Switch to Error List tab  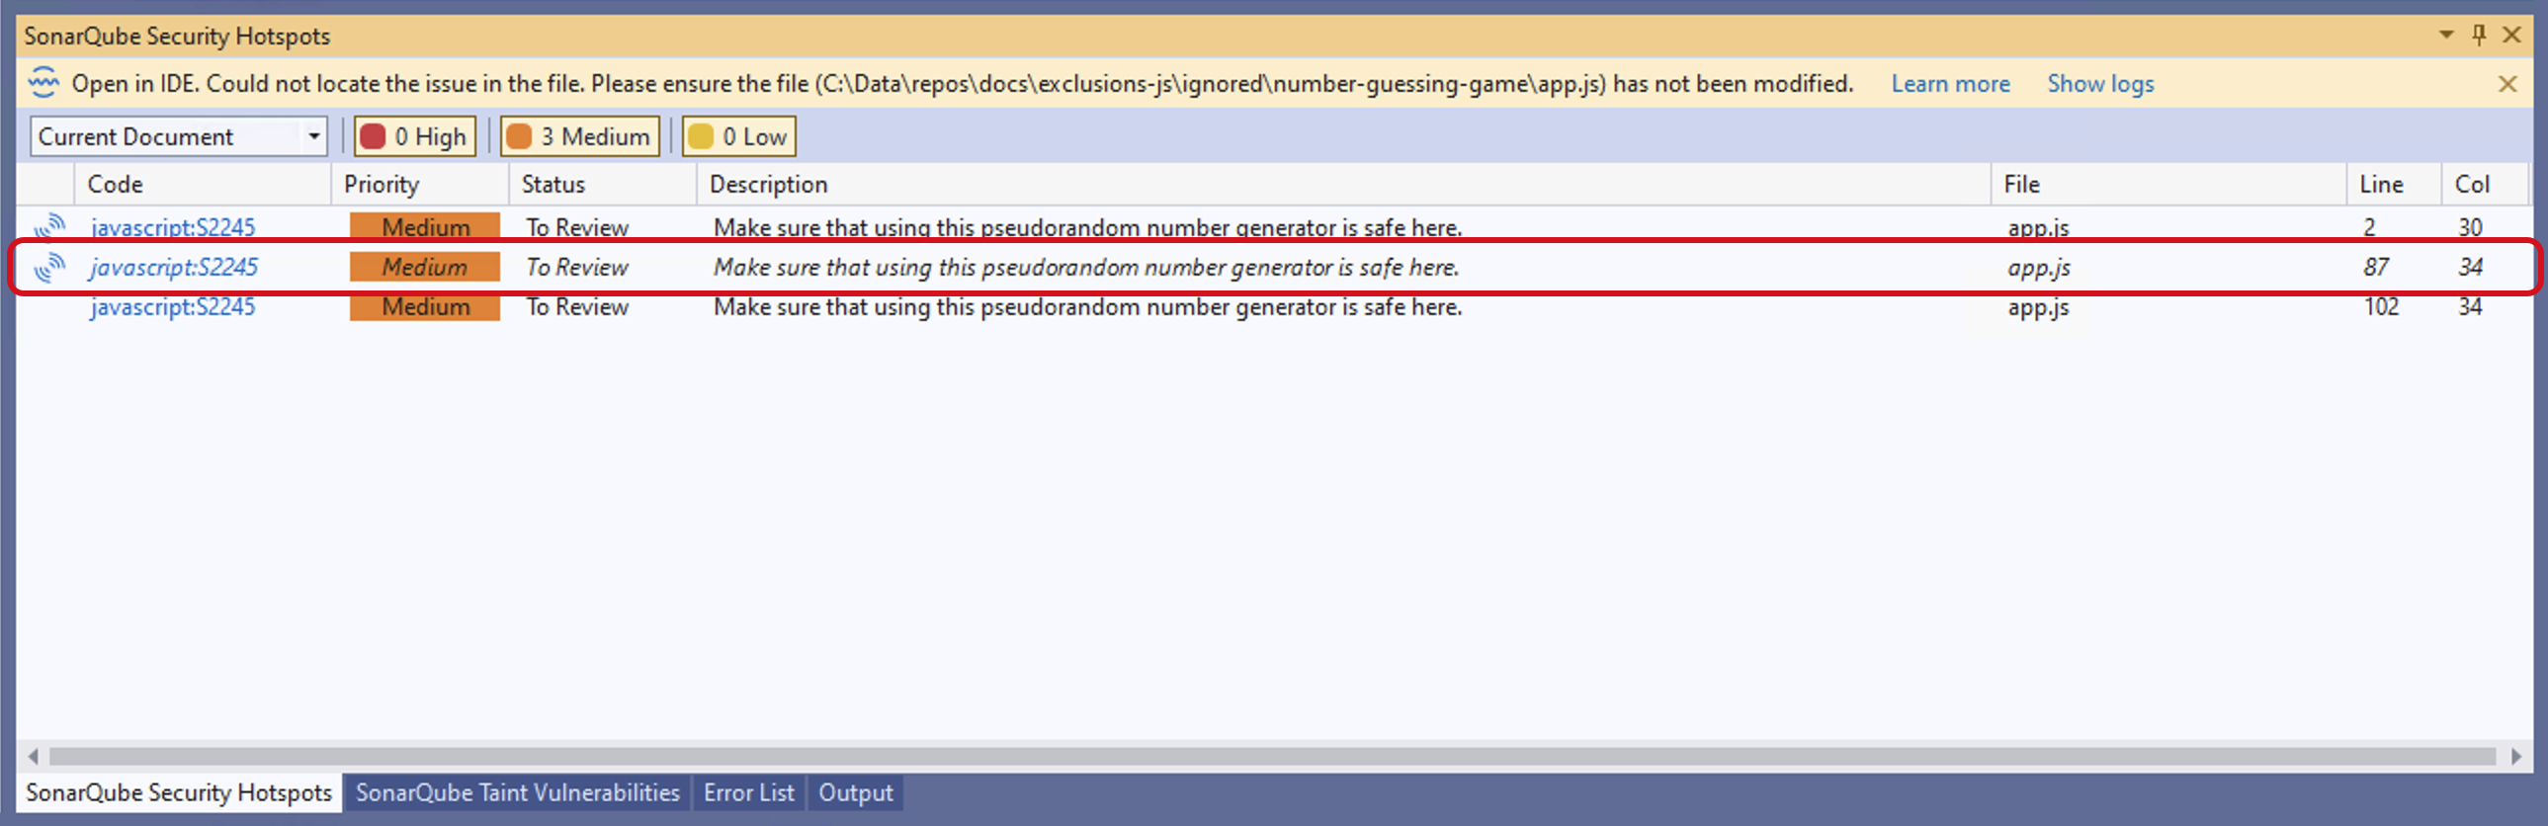[749, 792]
